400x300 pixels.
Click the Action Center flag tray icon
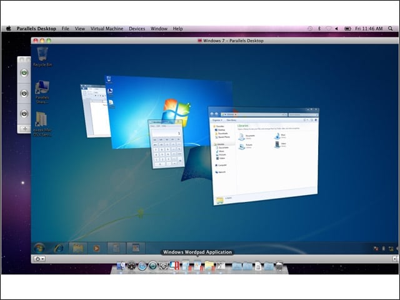376,248
